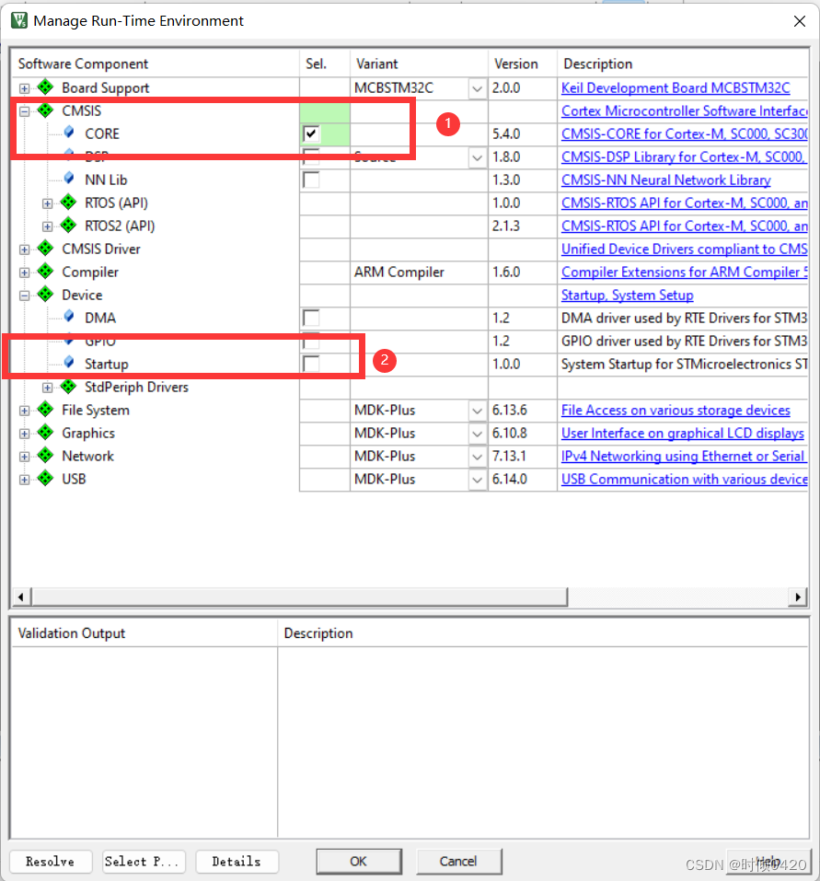Viewport: 820px width, 881px height.
Task: Enable the DMA driver checkbox
Action: (311, 318)
